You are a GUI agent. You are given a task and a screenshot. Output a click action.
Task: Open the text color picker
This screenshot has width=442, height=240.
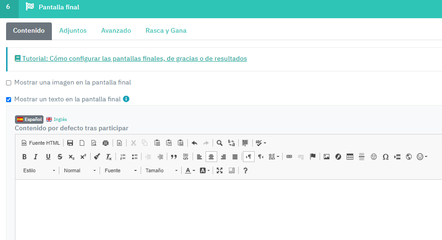point(190,170)
